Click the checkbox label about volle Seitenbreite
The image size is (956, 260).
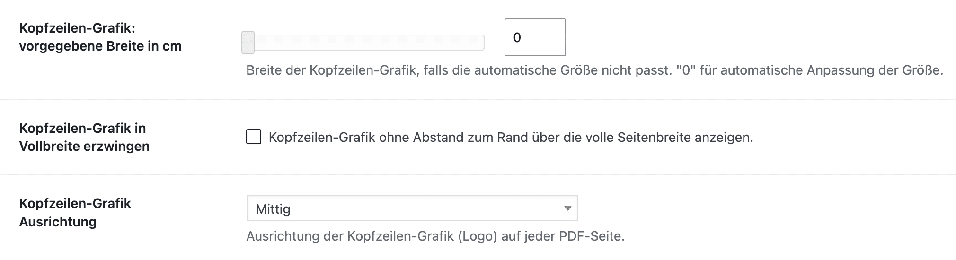pos(511,138)
